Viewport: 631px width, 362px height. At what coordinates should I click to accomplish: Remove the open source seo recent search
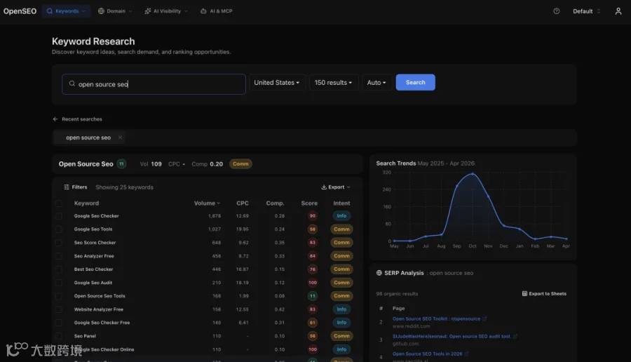(120, 138)
